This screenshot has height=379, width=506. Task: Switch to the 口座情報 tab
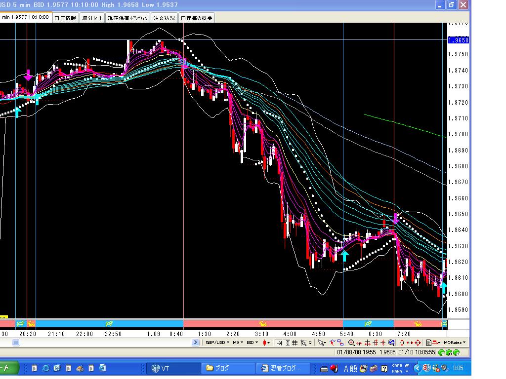tap(66, 18)
